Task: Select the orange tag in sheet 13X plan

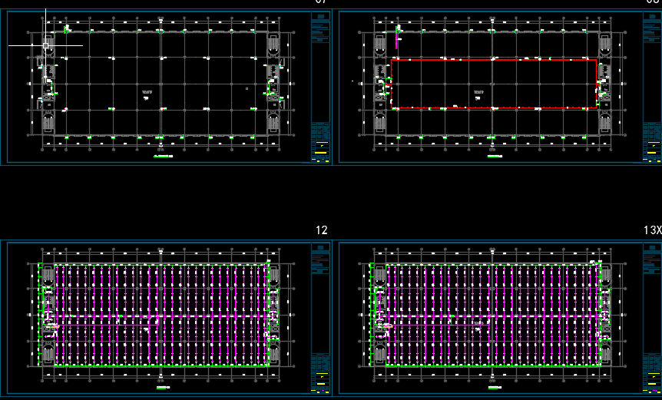Action: 388,326
